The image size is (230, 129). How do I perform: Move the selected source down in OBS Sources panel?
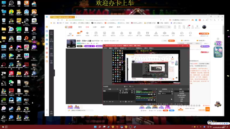pyautogui.click(x=132, y=101)
